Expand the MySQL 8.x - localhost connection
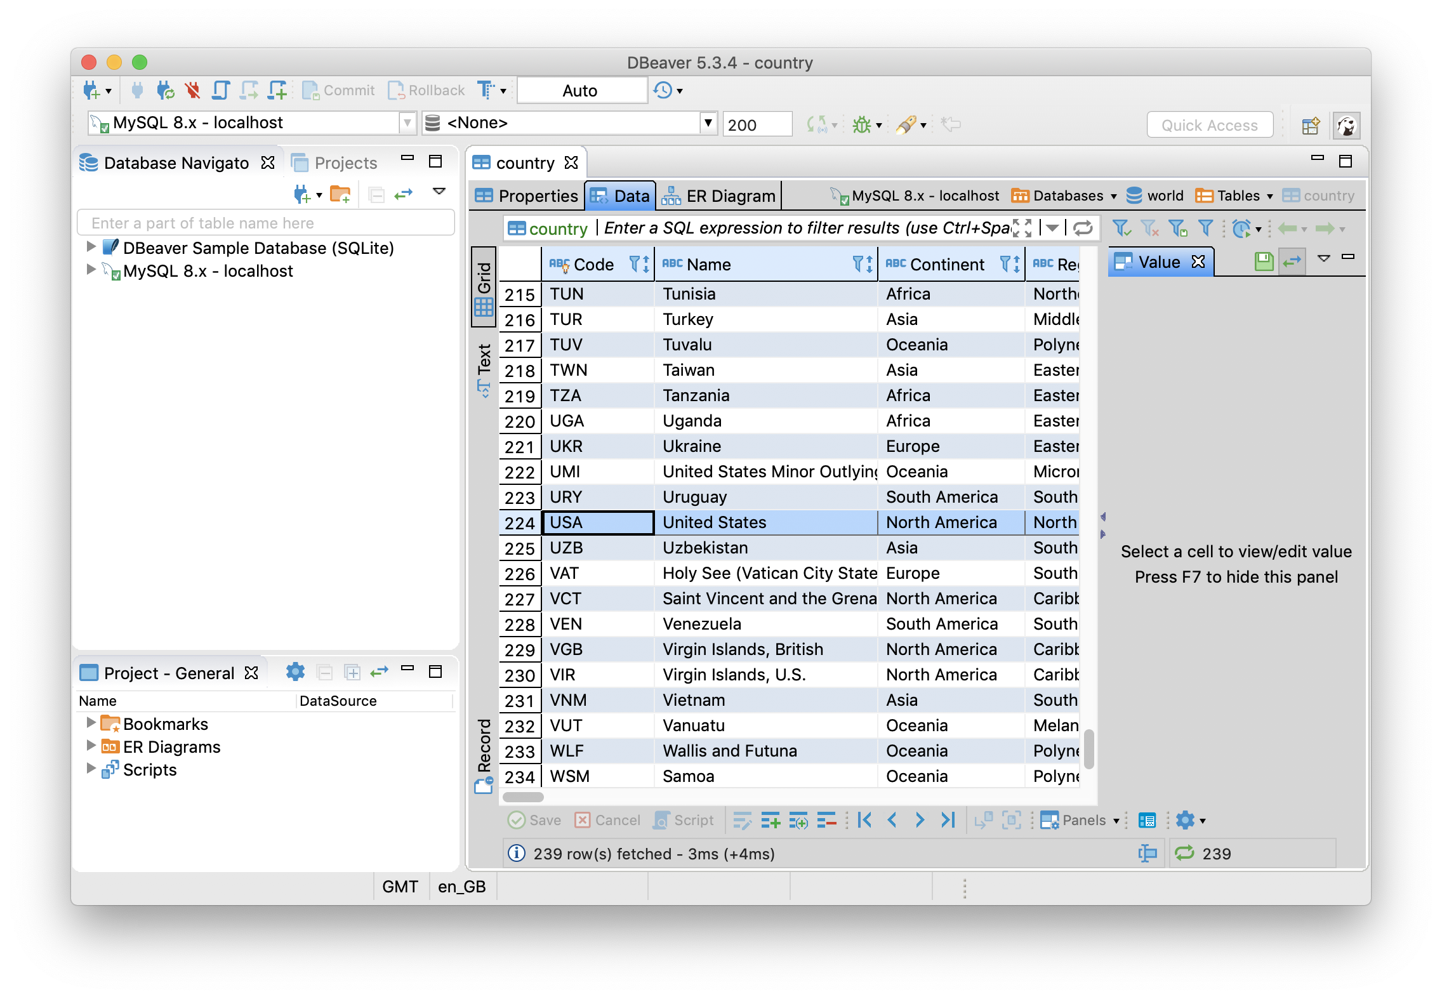 click(x=90, y=268)
